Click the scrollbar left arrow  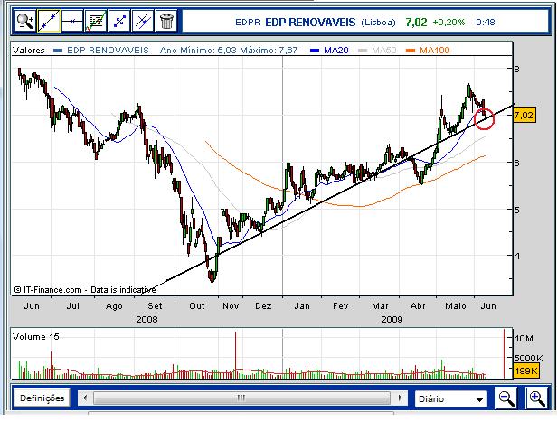(85, 398)
